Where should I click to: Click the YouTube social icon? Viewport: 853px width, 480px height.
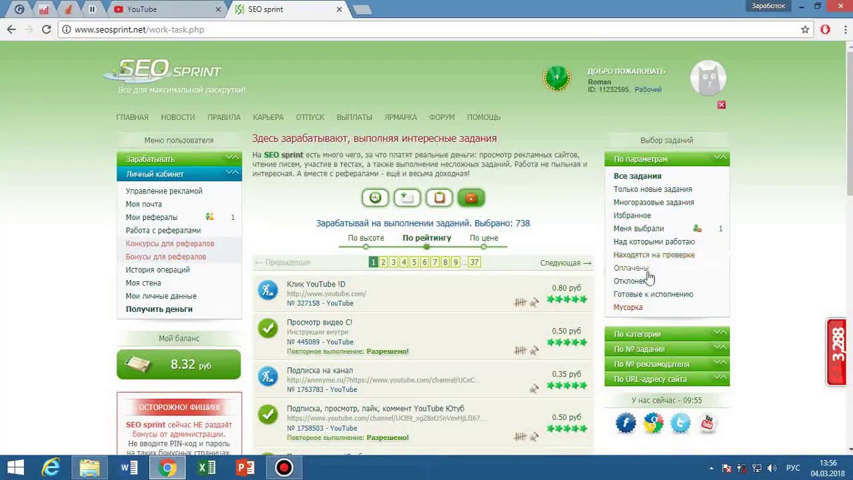[x=708, y=423]
